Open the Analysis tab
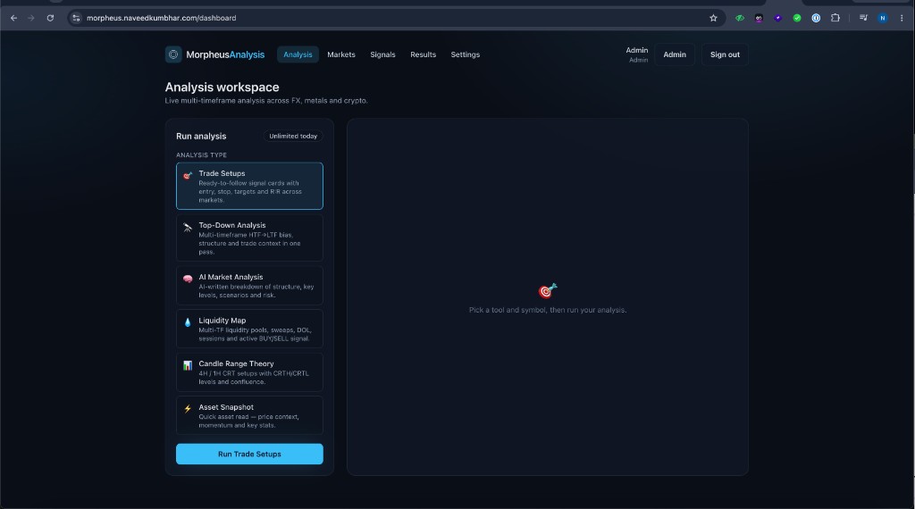915x509 pixels. pos(298,54)
